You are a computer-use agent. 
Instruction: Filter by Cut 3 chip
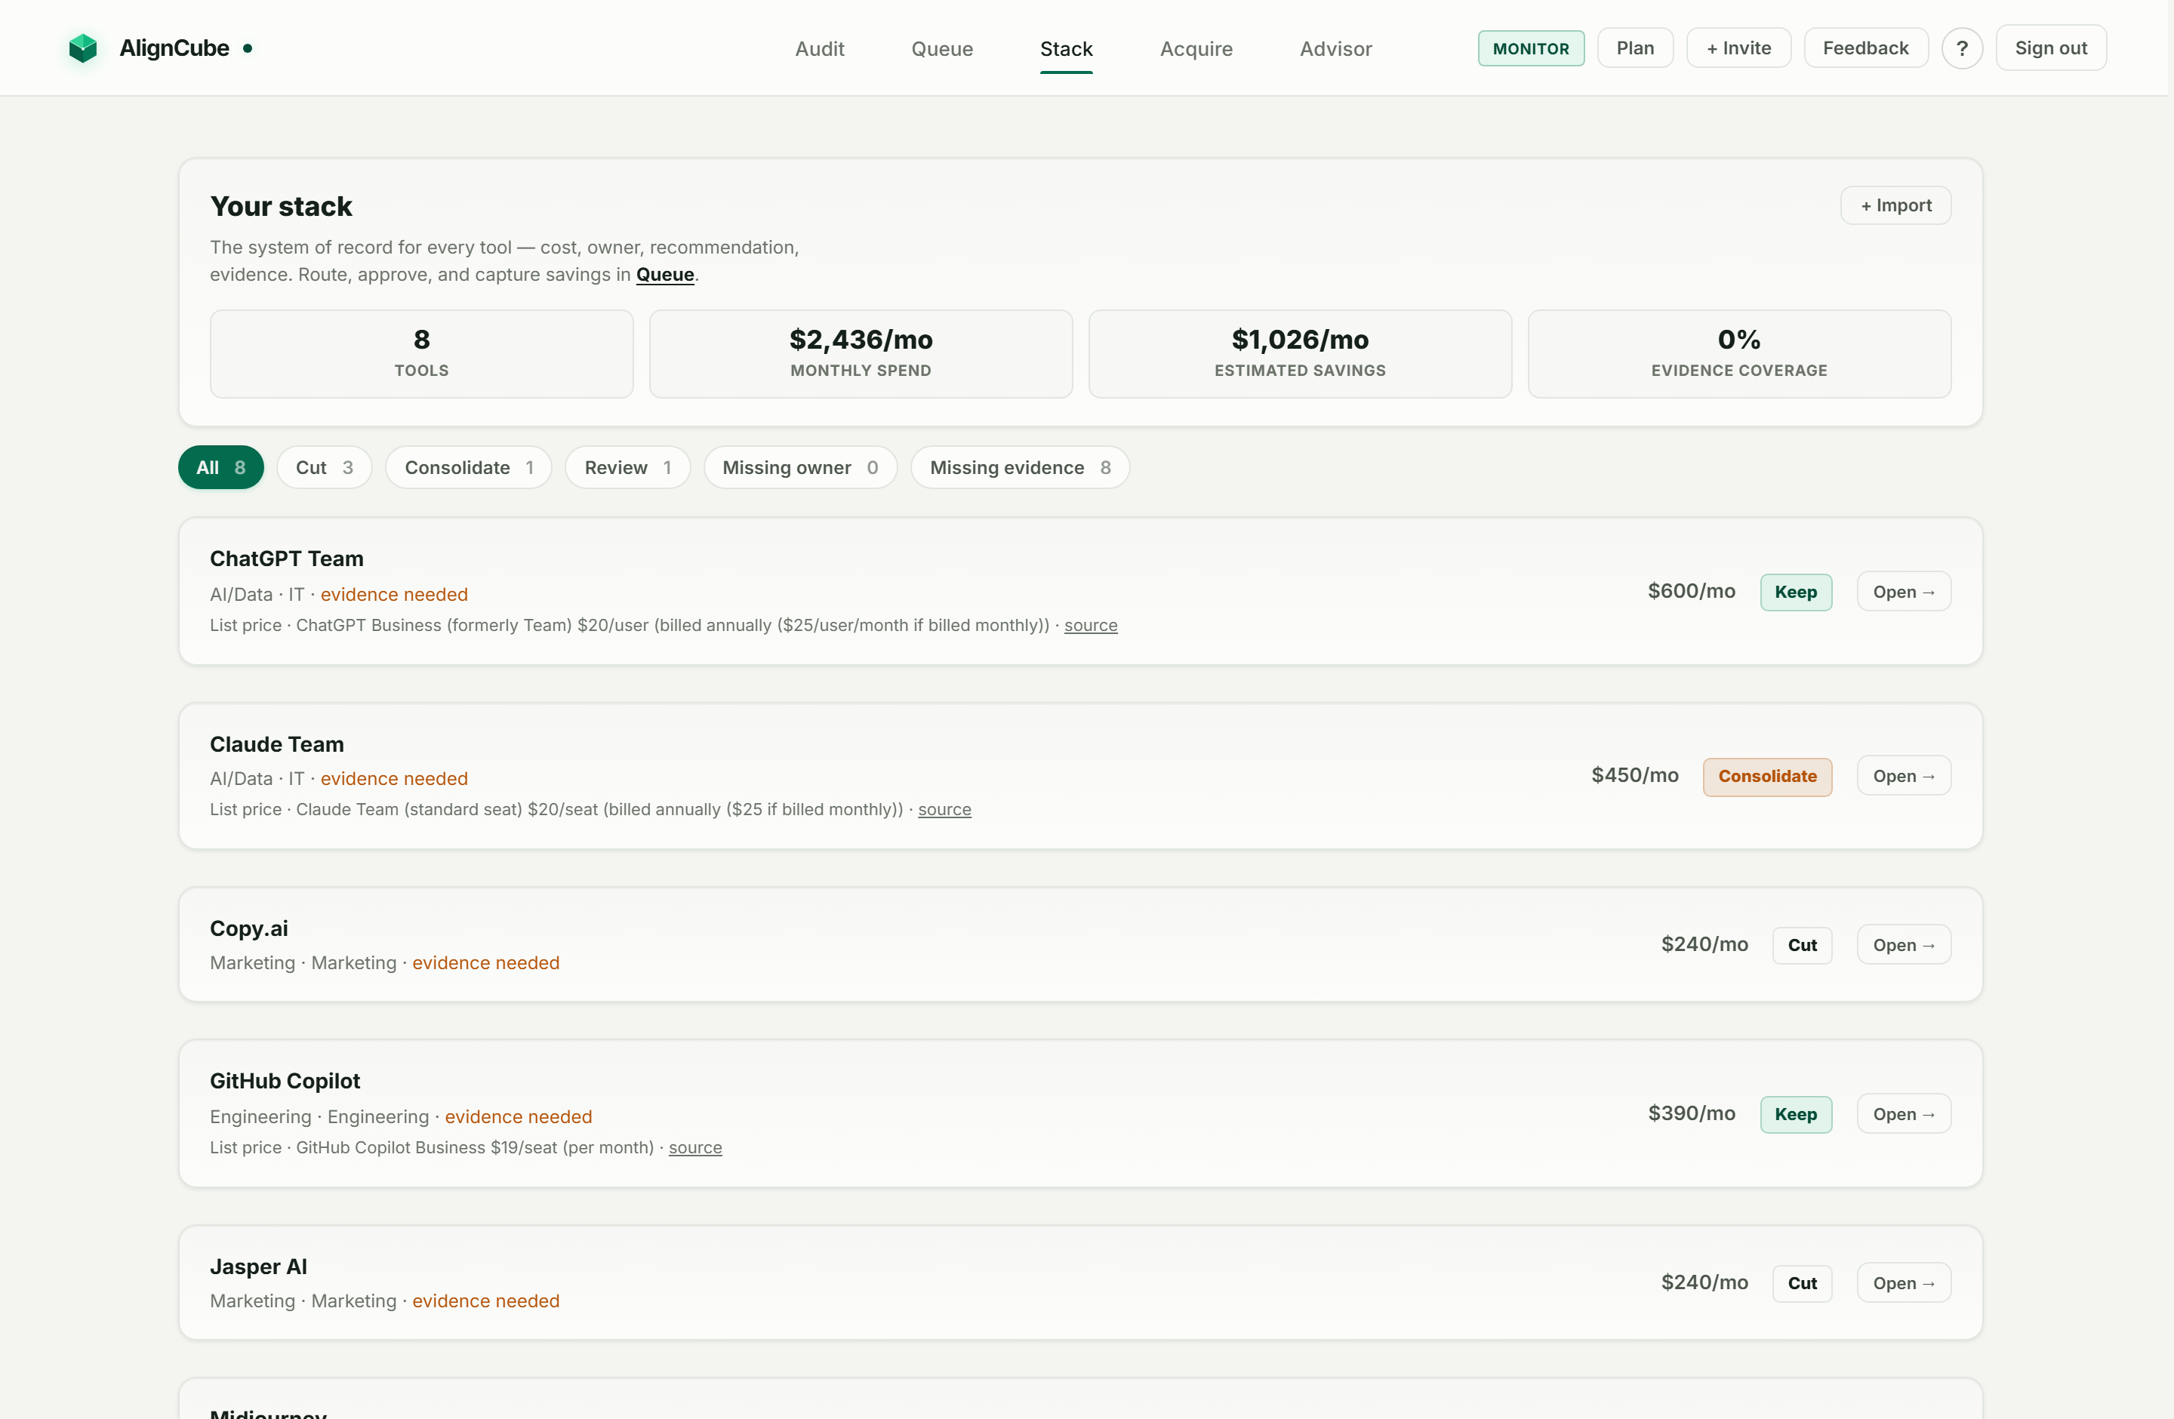point(325,467)
